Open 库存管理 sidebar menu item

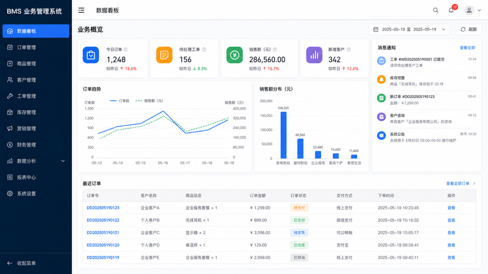click(x=36, y=112)
